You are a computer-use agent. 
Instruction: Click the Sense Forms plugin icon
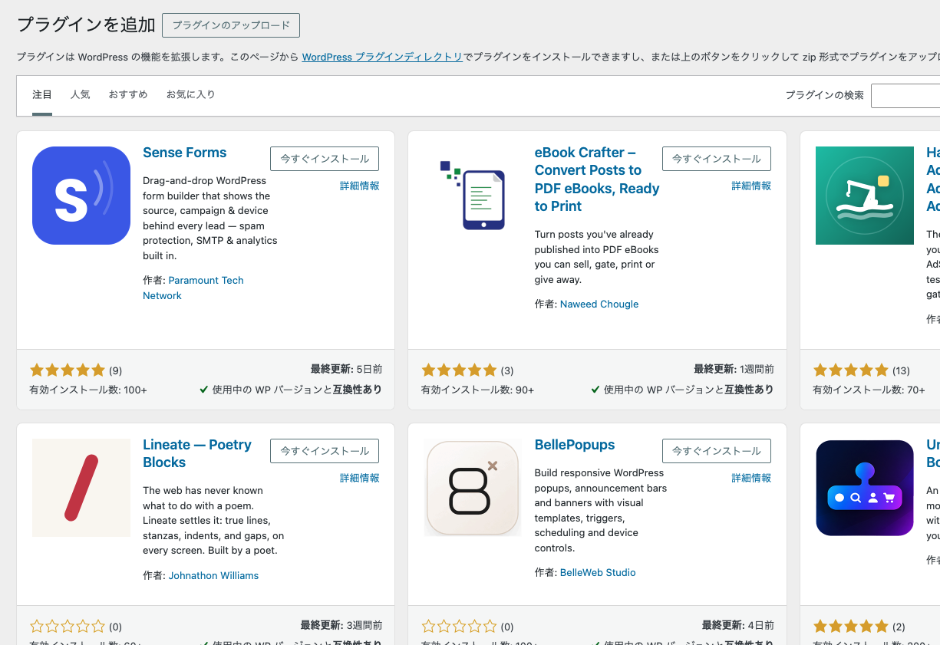click(81, 196)
